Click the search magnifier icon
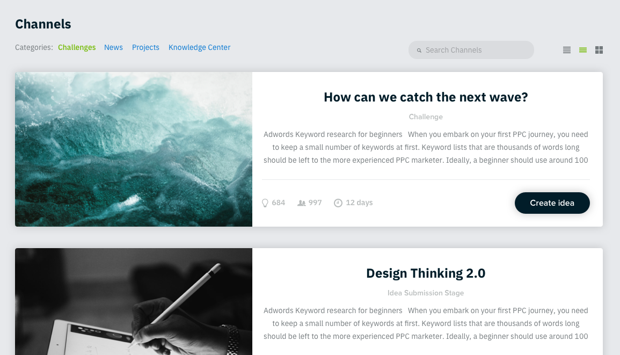620x355 pixels. 419,50
